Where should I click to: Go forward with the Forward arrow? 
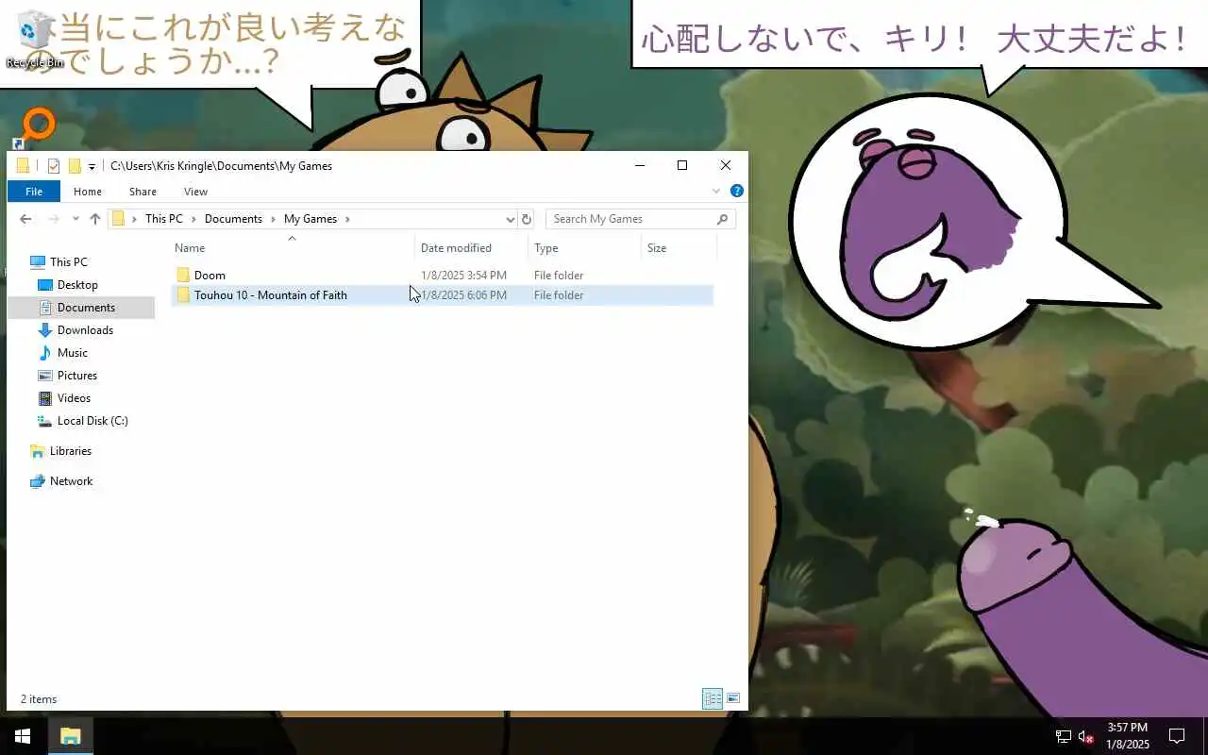(53, 219)
